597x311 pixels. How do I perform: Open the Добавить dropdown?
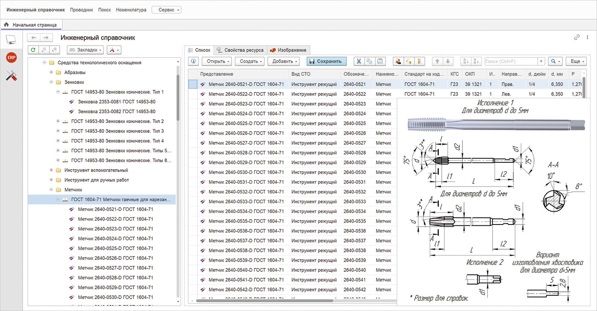[x=284, y=61]
